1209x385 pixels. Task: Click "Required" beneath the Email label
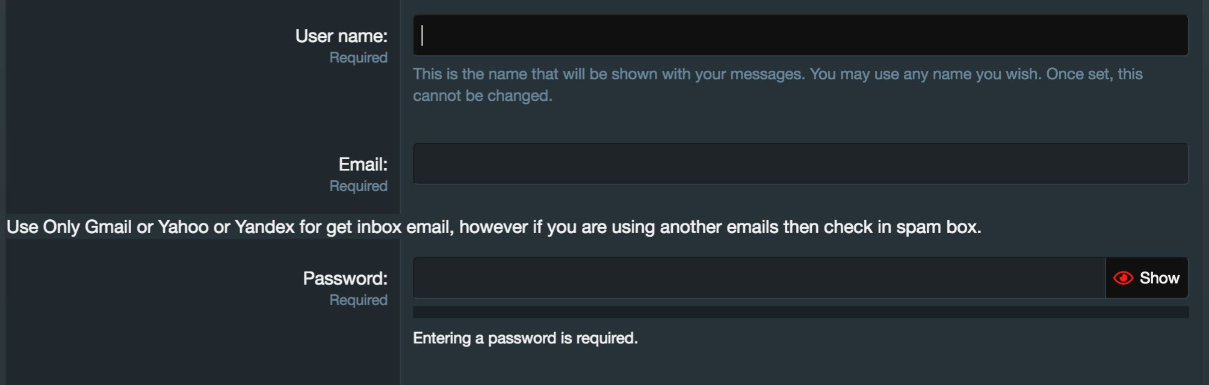pos(358,186)
